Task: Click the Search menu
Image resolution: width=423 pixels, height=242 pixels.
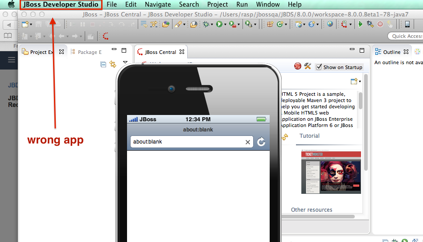Action: click(189, 4)
